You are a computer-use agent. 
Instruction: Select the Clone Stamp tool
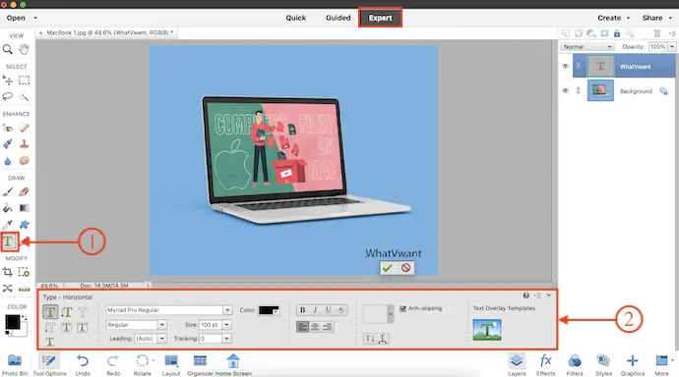tap(24, 143)
